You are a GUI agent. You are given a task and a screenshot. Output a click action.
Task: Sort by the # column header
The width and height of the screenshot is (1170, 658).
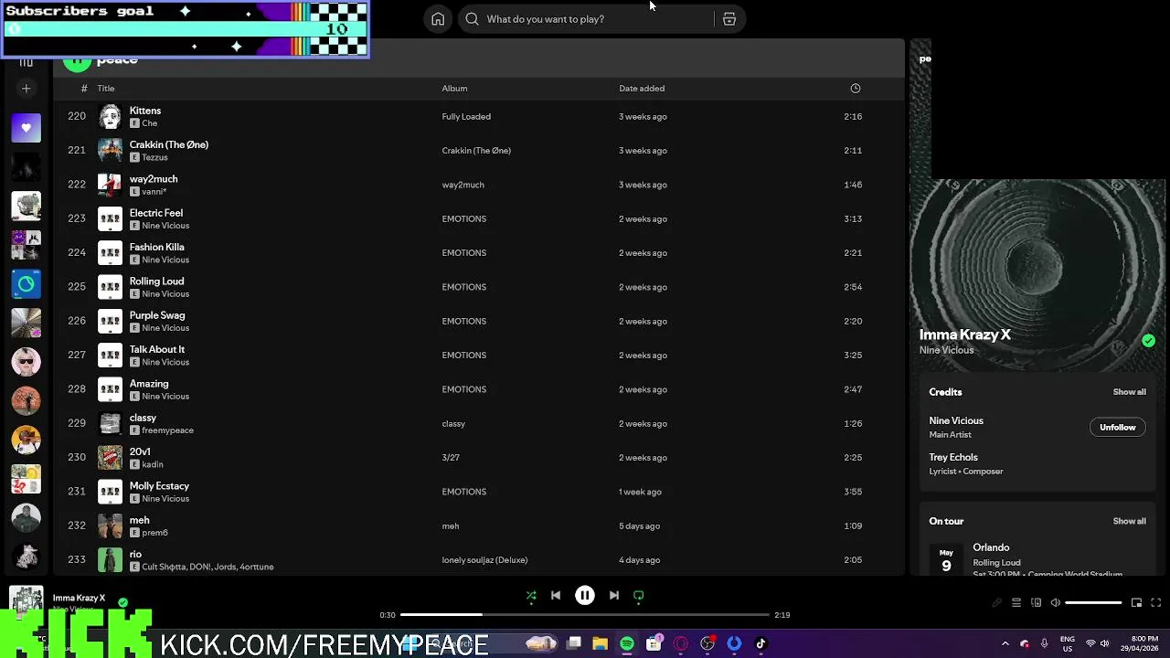click(84, 89)
